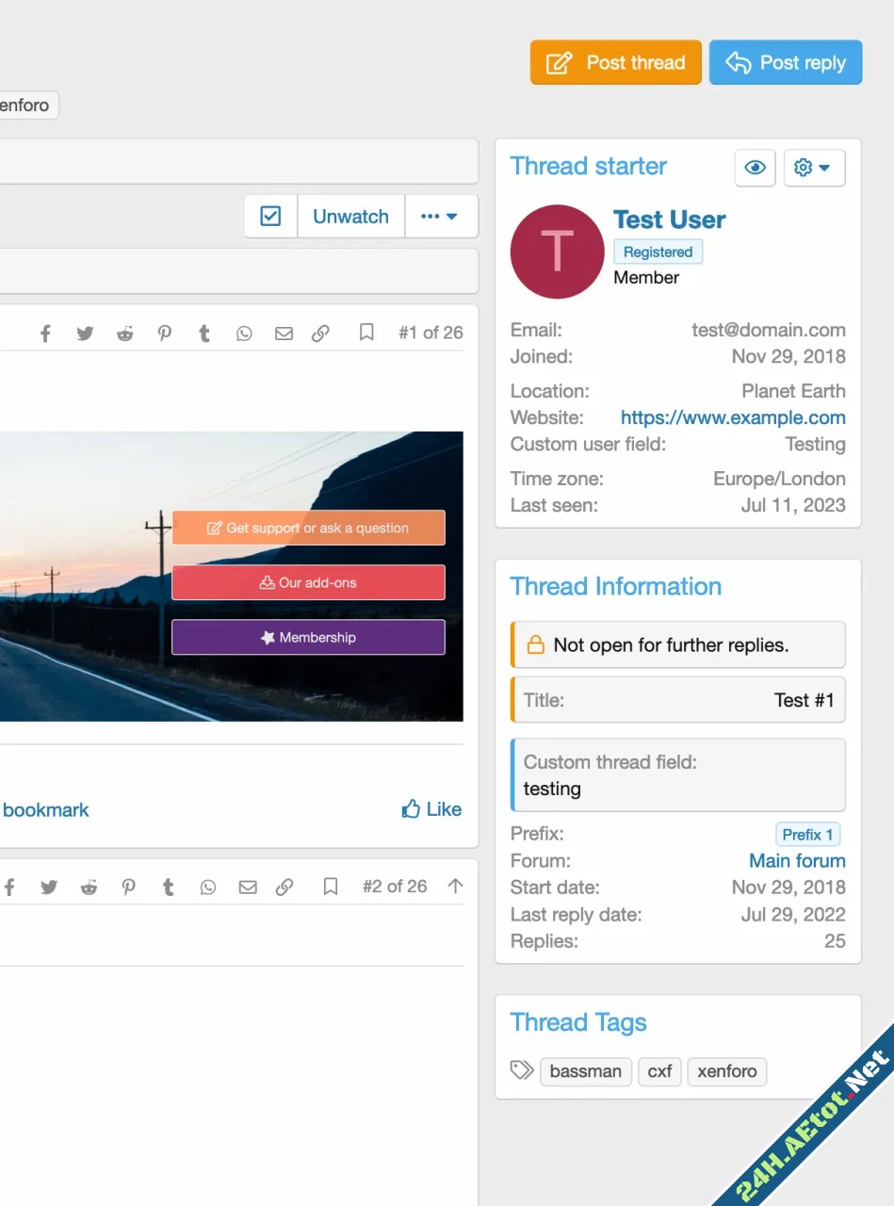Screen dimensions: 894x1206
Task: Jump up using arrow on post #2
Action: point(455,886)
